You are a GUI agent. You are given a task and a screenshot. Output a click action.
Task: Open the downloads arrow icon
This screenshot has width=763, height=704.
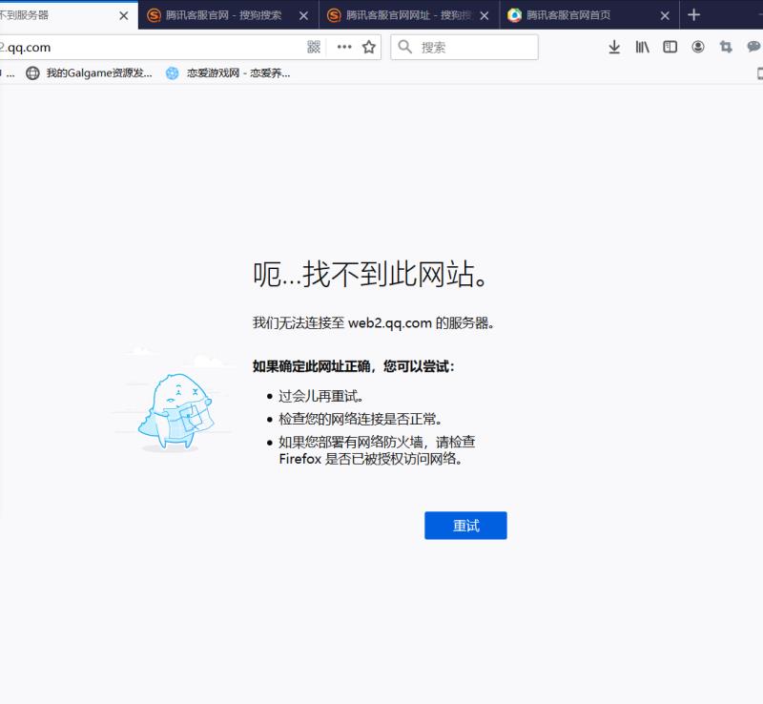click(x=614, y=47)
